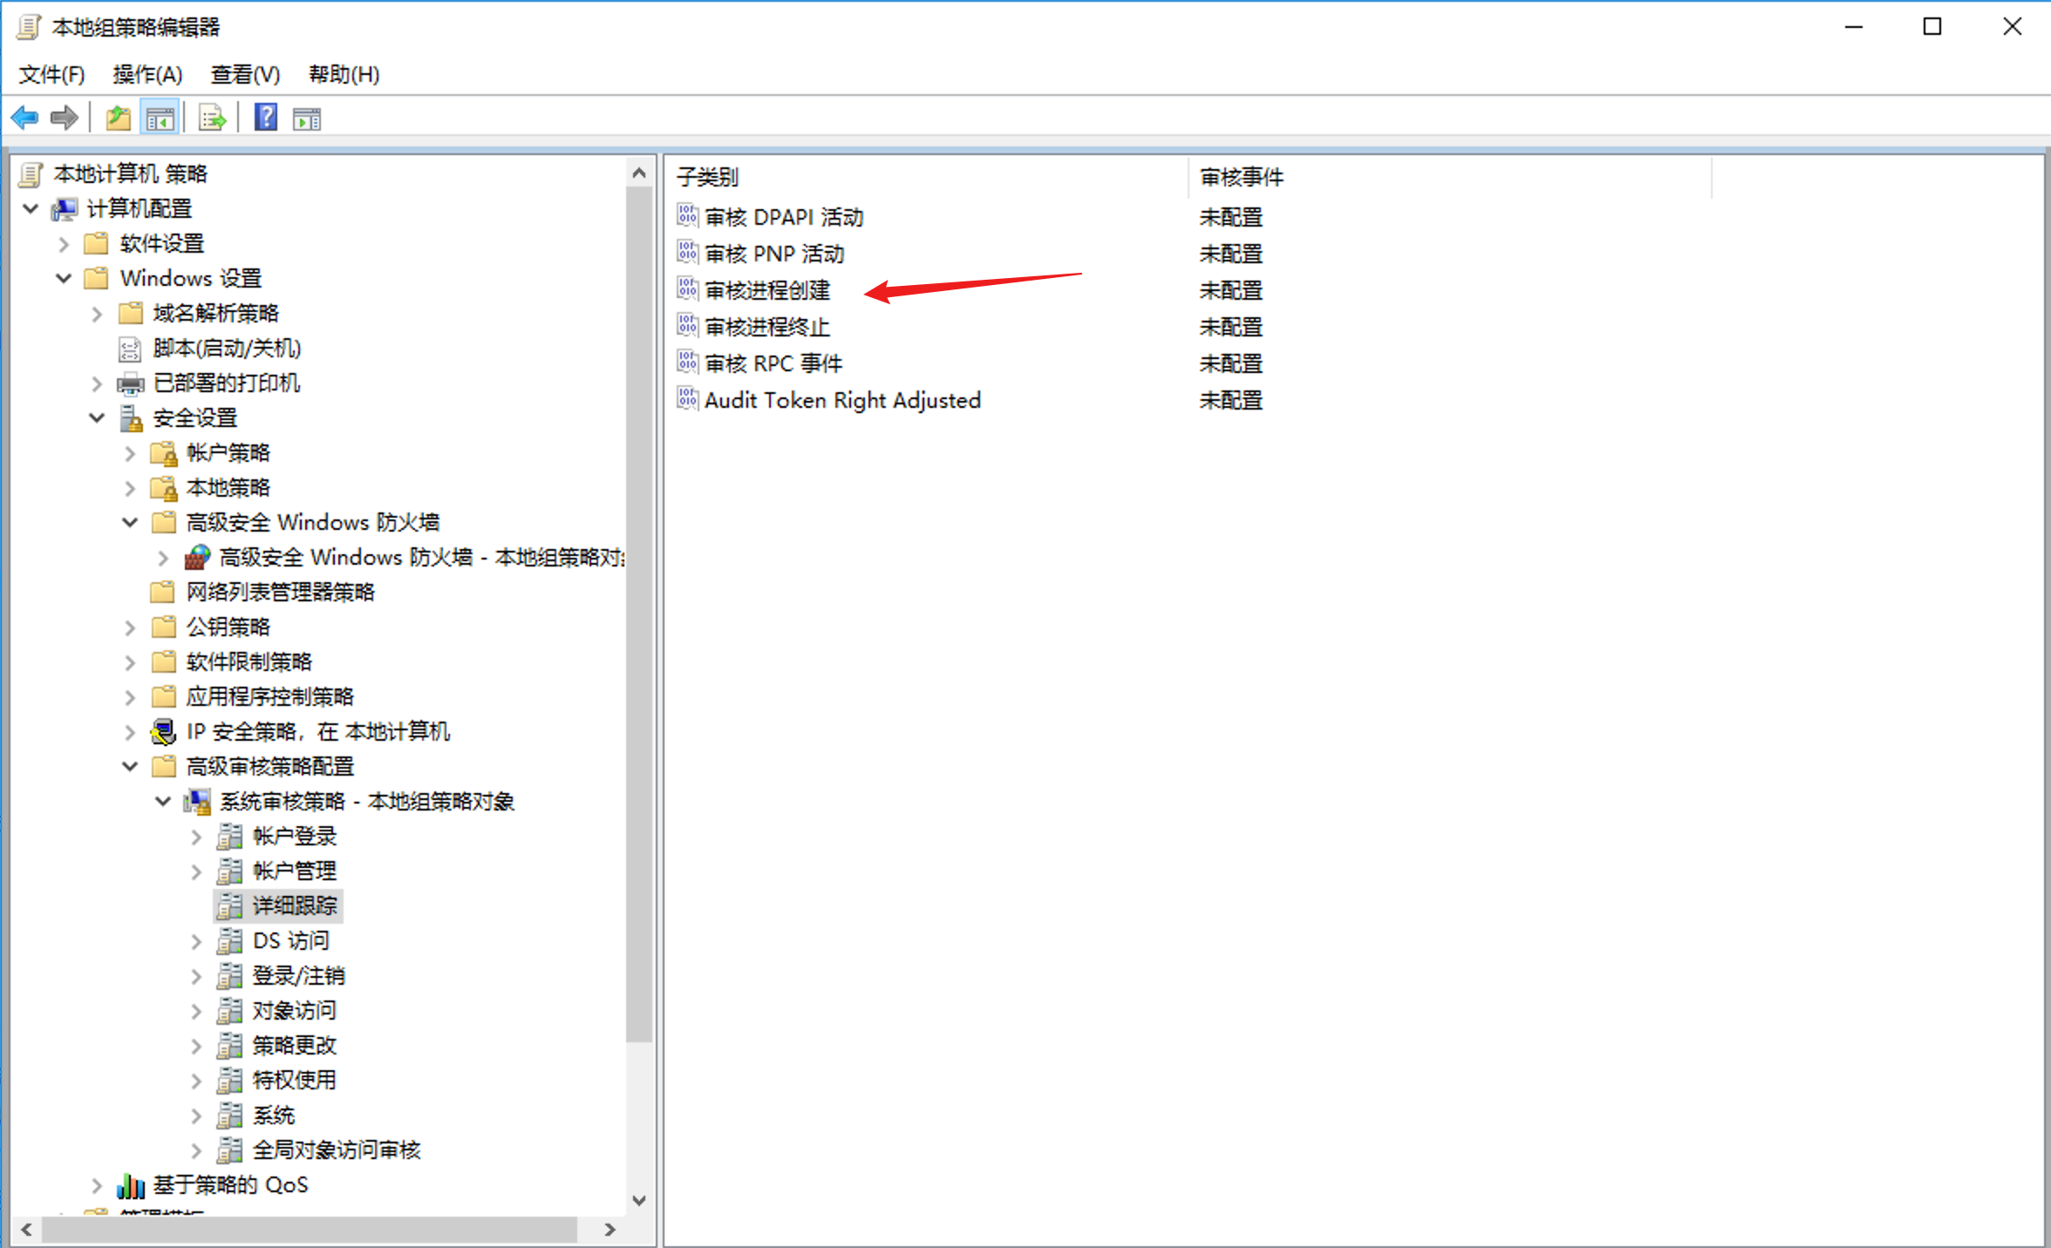2051x1248 pixels.
Task: Select the IP 安全策略 node icon
Action: 163,731
